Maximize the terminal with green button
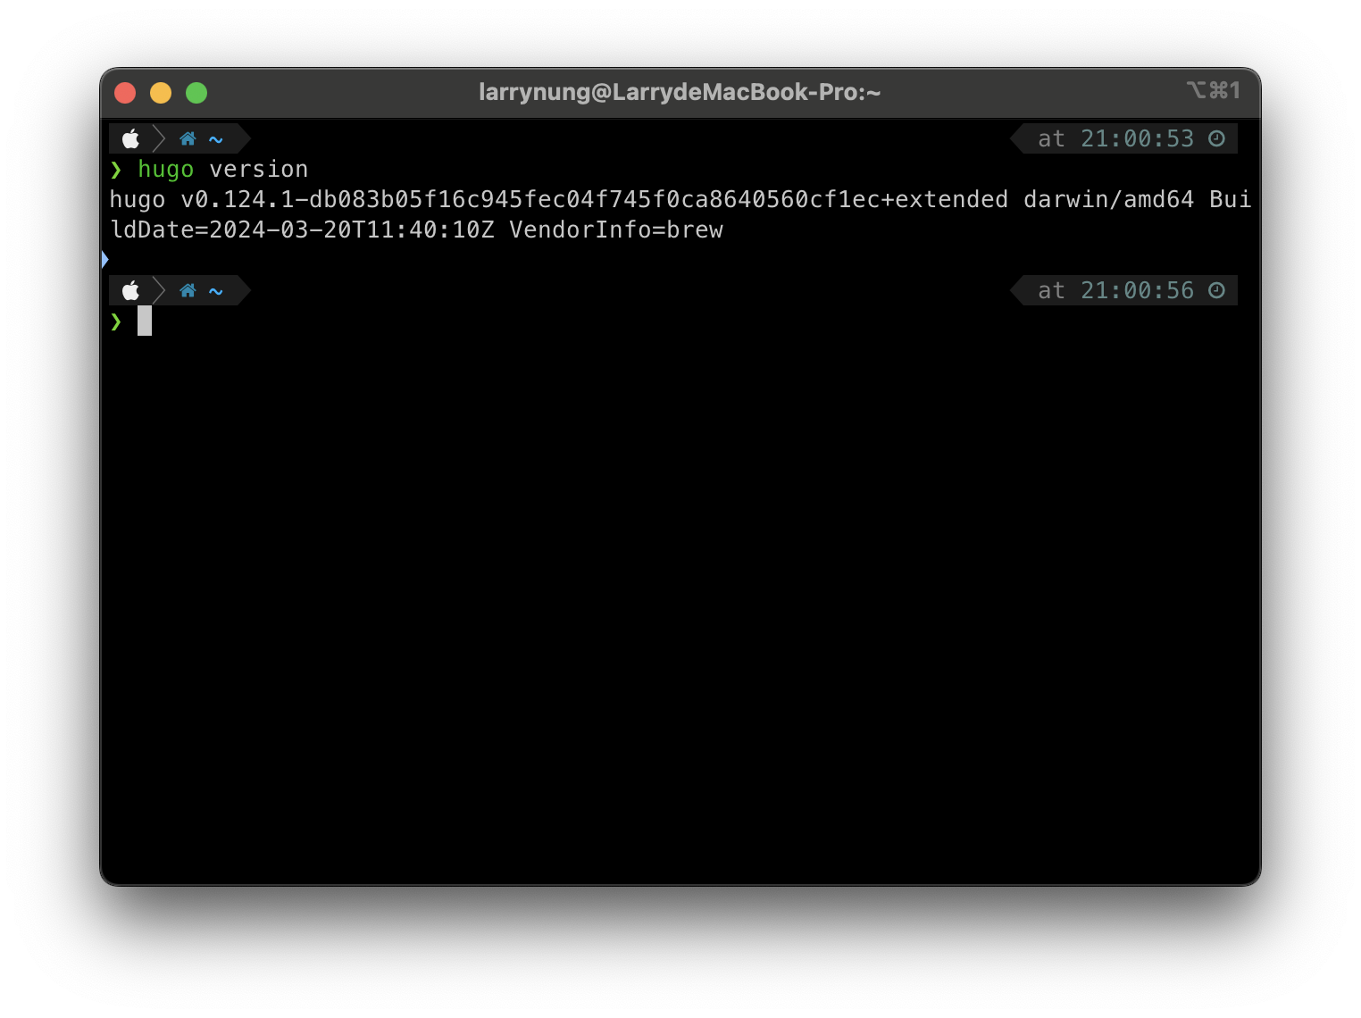Screen dimensions: 1361x1018 [x=196, y=93]
